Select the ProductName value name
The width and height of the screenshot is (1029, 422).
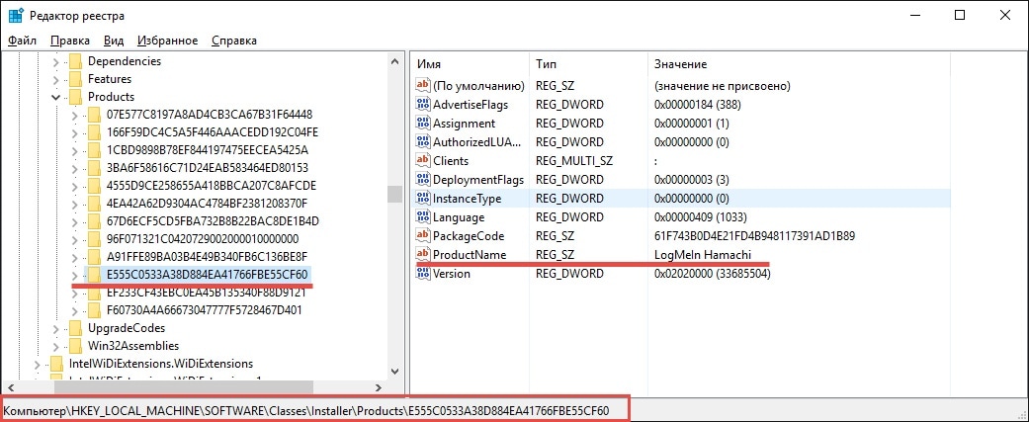pos(470,255)
